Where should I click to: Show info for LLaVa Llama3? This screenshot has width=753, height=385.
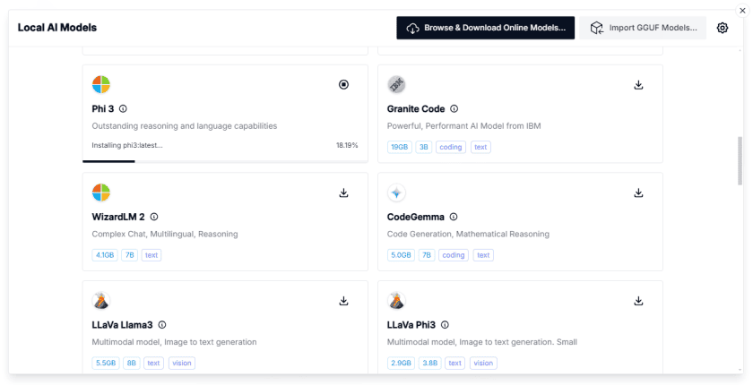pyautogui.click(x=162, y=325)
